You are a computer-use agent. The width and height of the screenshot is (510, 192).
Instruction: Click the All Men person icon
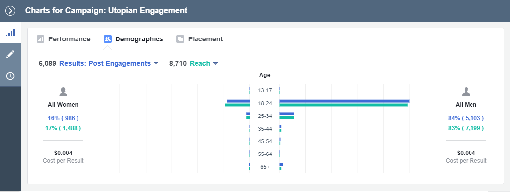pos(466,92)
